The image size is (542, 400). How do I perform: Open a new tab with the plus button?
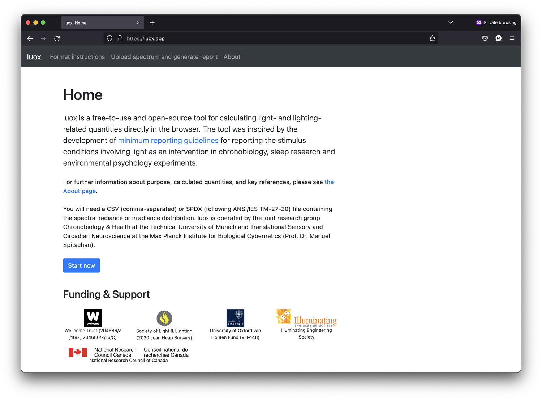point(152,23)
